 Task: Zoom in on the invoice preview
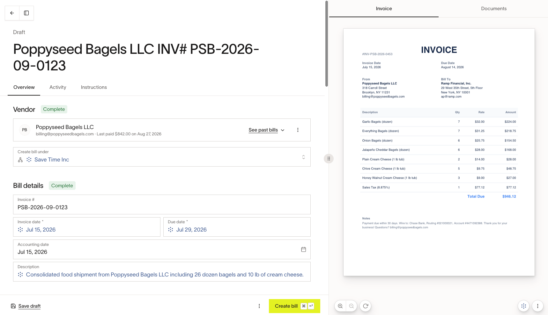pyautogui.click(x=340, y=306)
